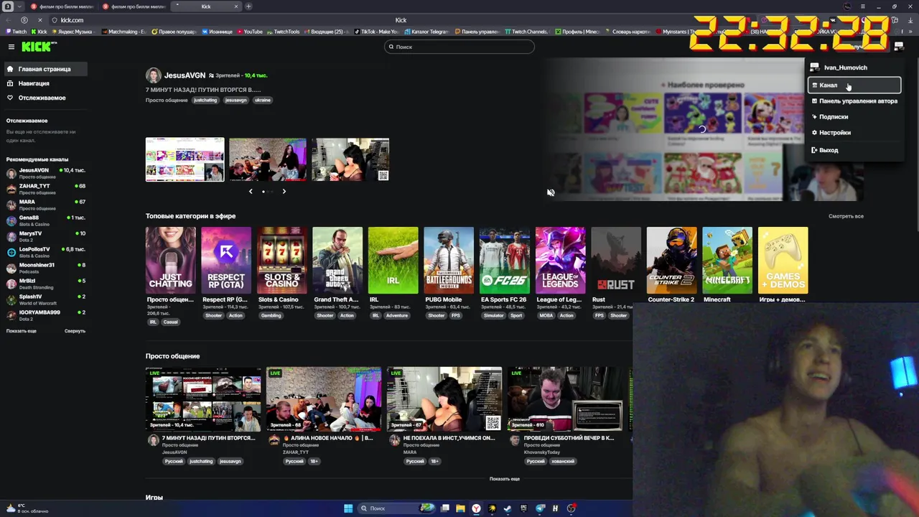
Task: Click the justchatting tag under featured stream
Action: click(x=205, y=100)
